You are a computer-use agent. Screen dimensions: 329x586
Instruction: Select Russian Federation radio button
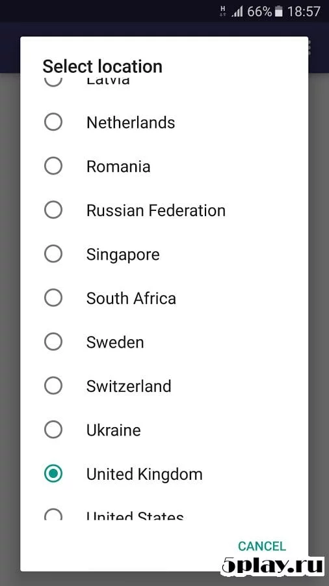[x=53, y=210]
